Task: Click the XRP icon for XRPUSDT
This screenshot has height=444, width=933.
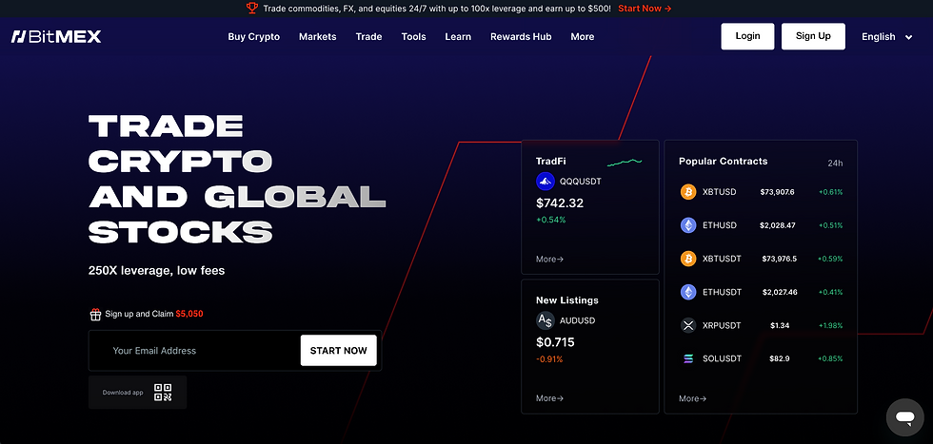Action: point(688,325)
